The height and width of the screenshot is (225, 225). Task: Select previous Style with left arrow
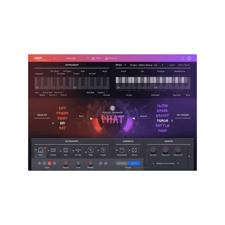125,65
